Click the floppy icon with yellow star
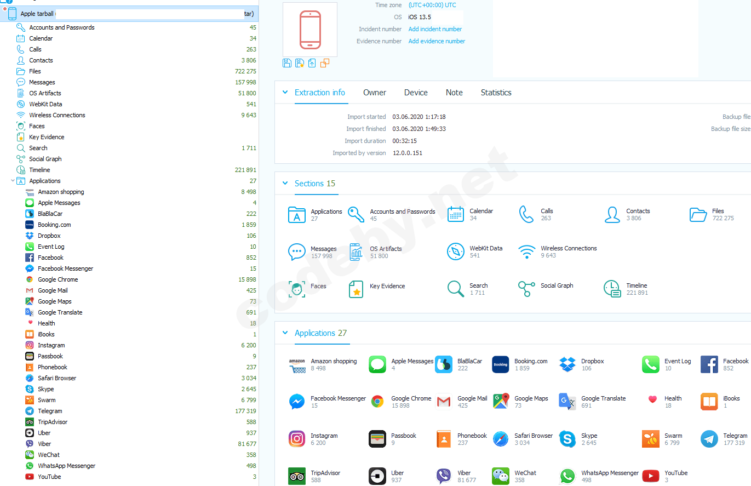The image size is (751, 486). pyautogui.click(x=300, y=63)
